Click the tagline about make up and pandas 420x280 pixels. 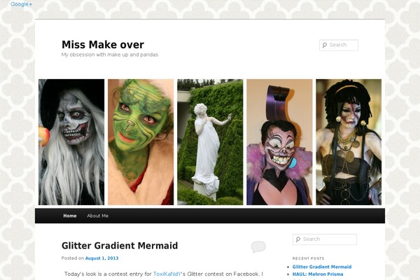point(110,55)
